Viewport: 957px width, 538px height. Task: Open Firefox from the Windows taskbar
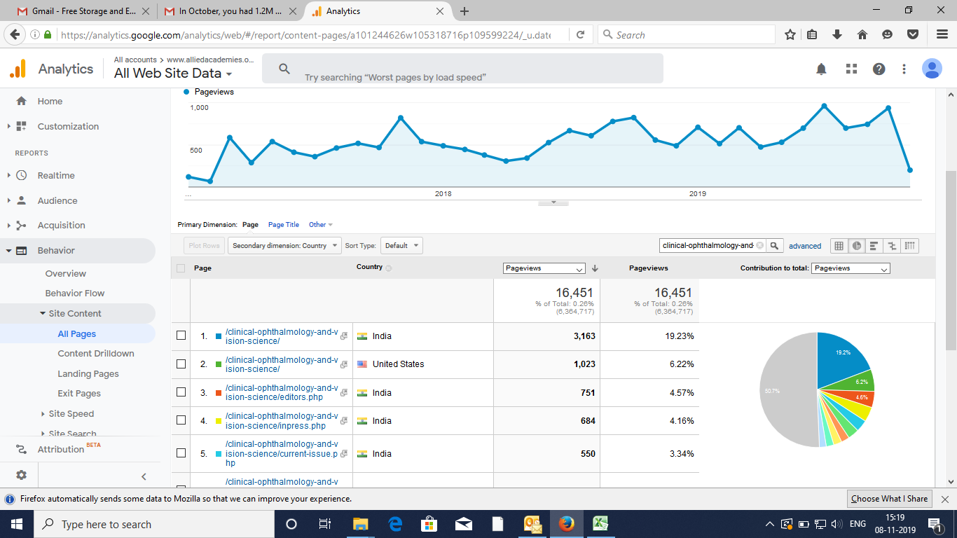click(x=566, y=524)
